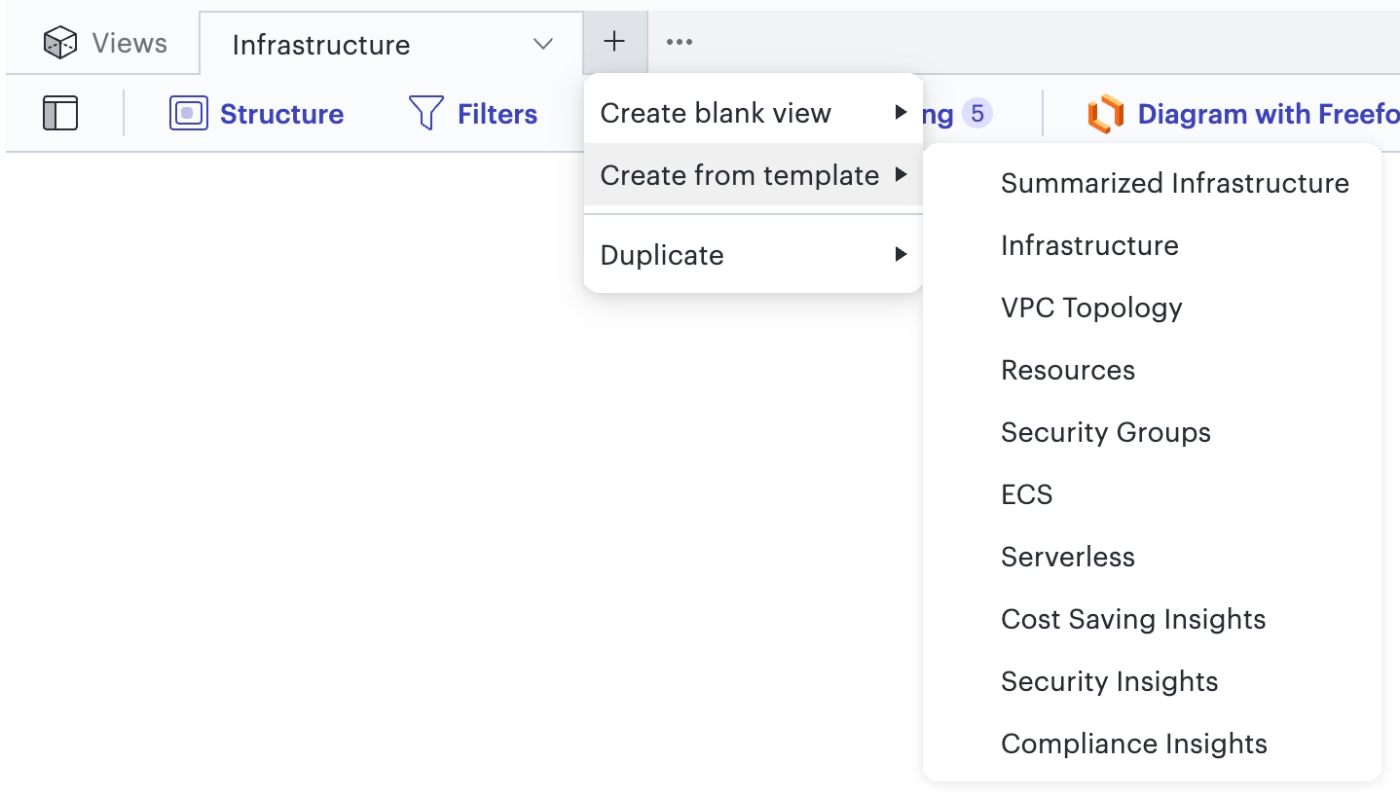The height and width of the screenshot is (798, 1400).
Task: Click the badge showing 5
Action: (977, 114)
